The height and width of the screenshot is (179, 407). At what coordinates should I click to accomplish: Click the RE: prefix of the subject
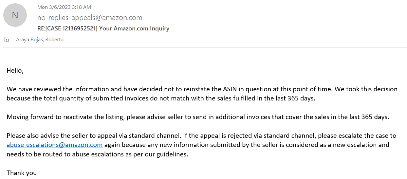coord(42,28)
